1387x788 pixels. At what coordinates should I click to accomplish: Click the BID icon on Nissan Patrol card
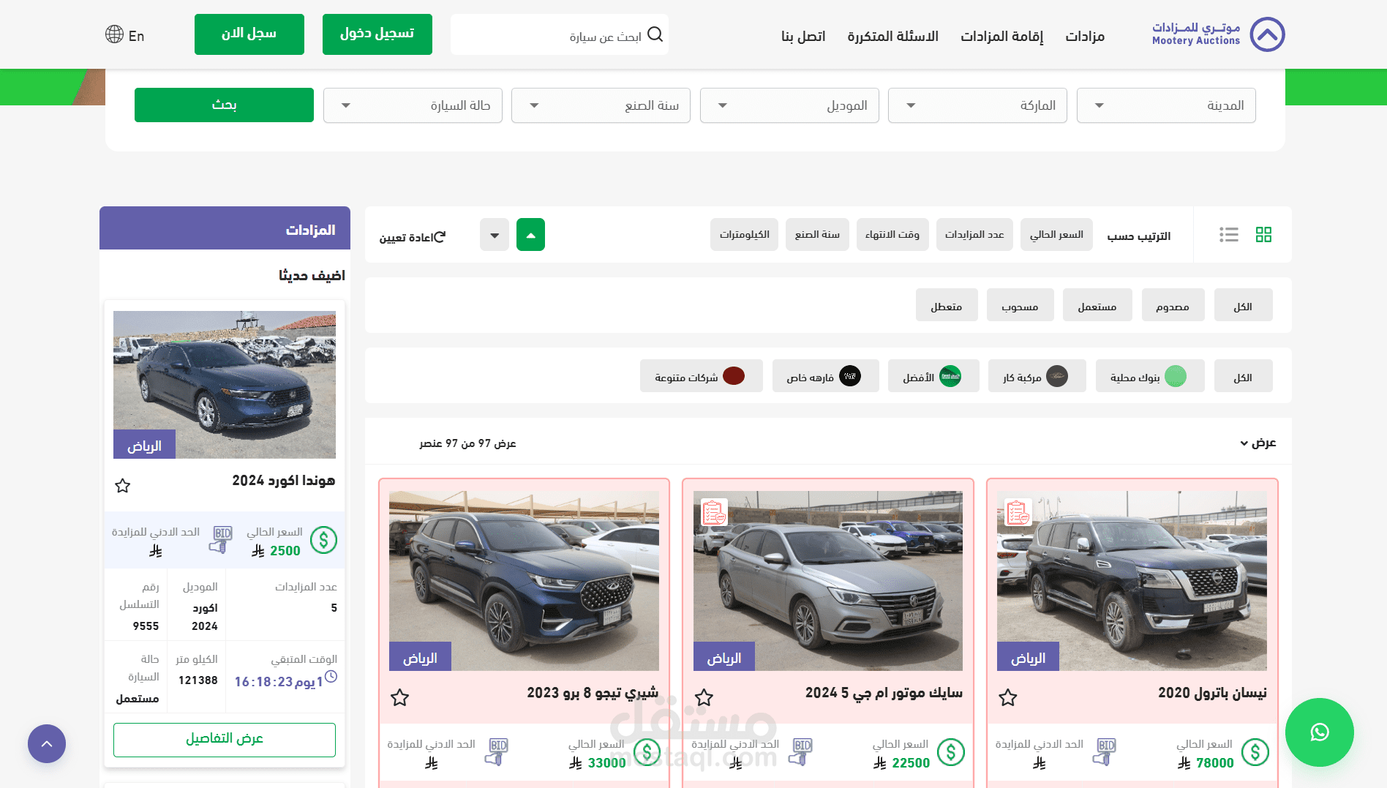pos(1104,751)
